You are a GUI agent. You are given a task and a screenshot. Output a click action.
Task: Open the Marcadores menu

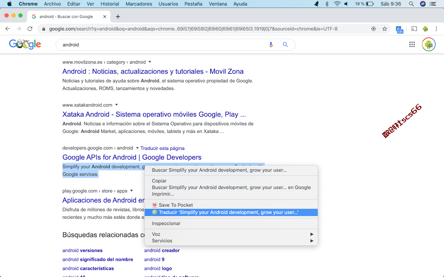pos(139,4)
